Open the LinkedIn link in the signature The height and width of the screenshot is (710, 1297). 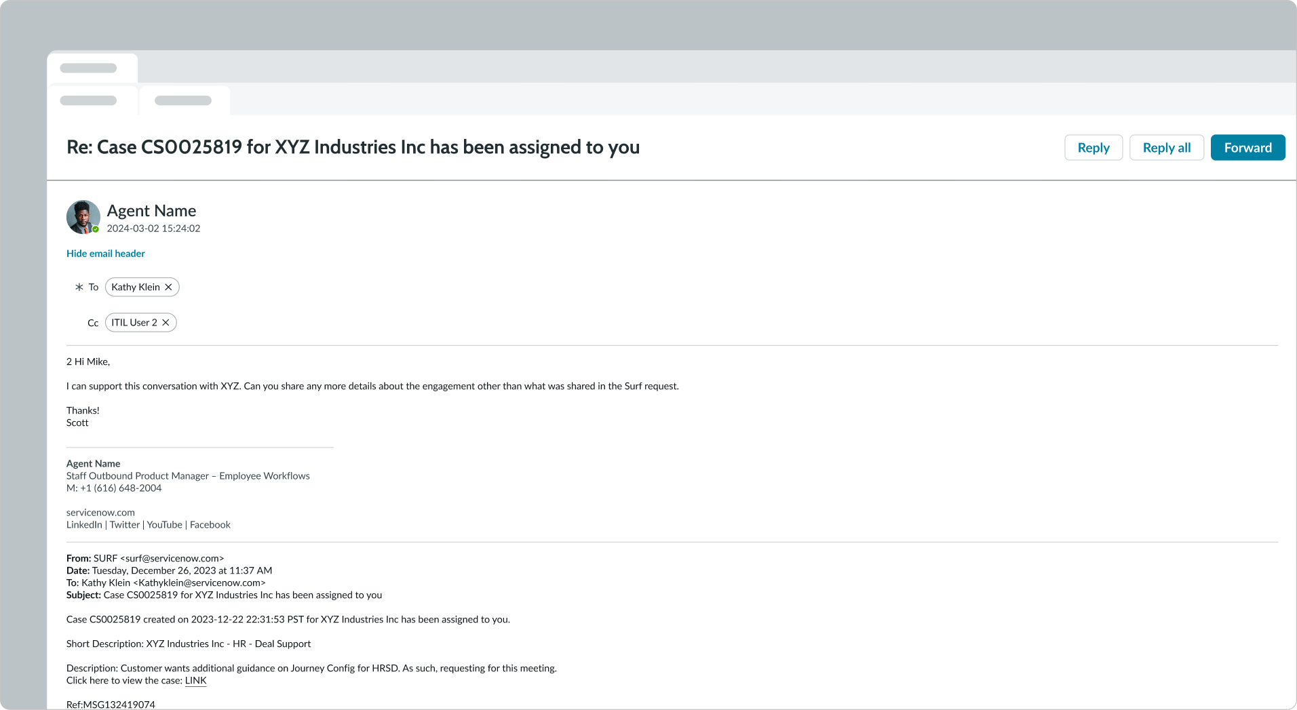pyautogui.click(x=83, y=524)
